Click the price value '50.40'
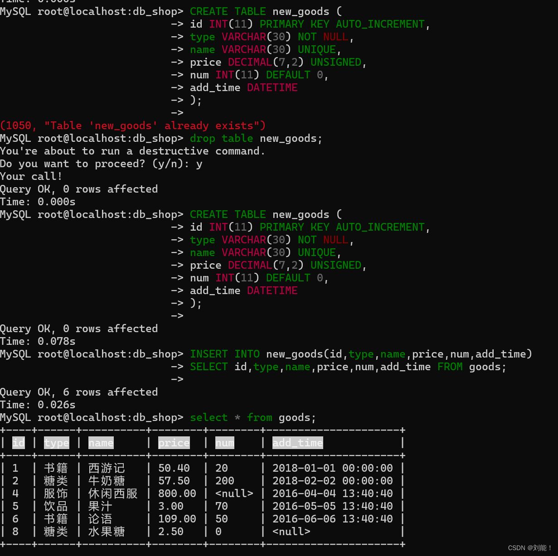 [174, 468]
